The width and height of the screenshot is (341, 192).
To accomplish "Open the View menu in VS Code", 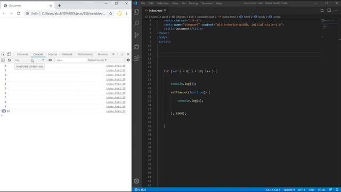I will 175,3.
